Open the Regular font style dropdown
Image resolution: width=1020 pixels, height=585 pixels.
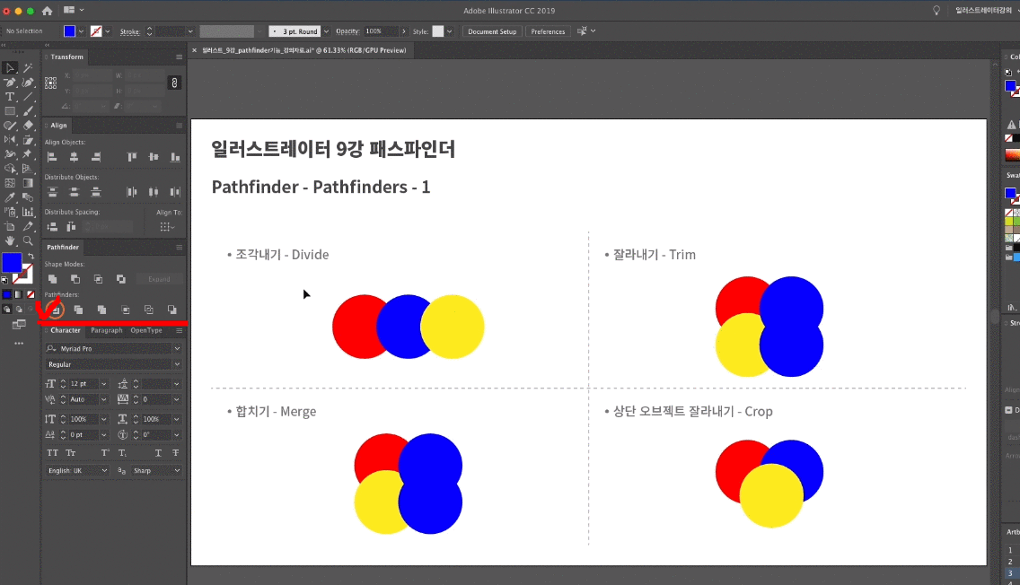176,364
